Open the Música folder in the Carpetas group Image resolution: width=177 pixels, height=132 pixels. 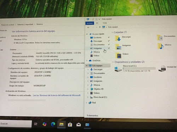click(x=164, y=46)
